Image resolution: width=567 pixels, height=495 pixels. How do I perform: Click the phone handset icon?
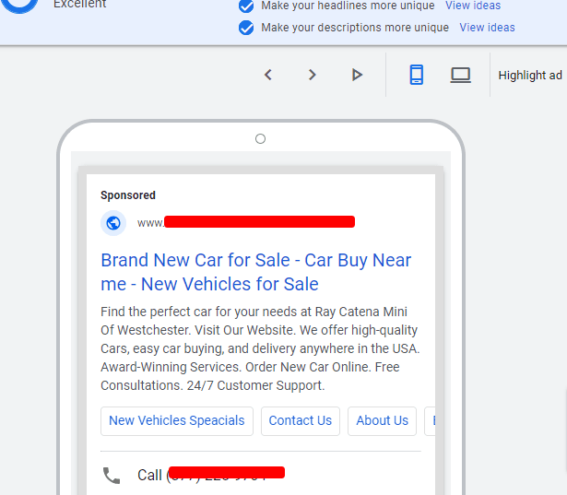(x=112, y=476)
